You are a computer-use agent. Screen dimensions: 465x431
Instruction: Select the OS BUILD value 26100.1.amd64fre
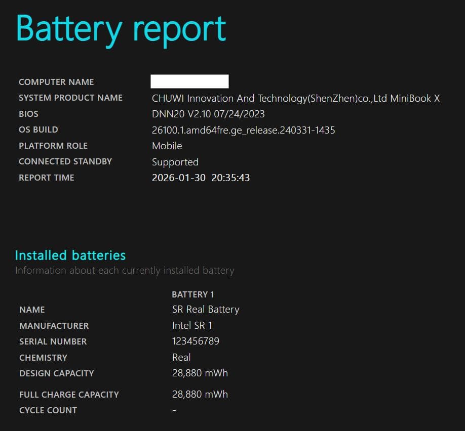[x=243, y=130]
